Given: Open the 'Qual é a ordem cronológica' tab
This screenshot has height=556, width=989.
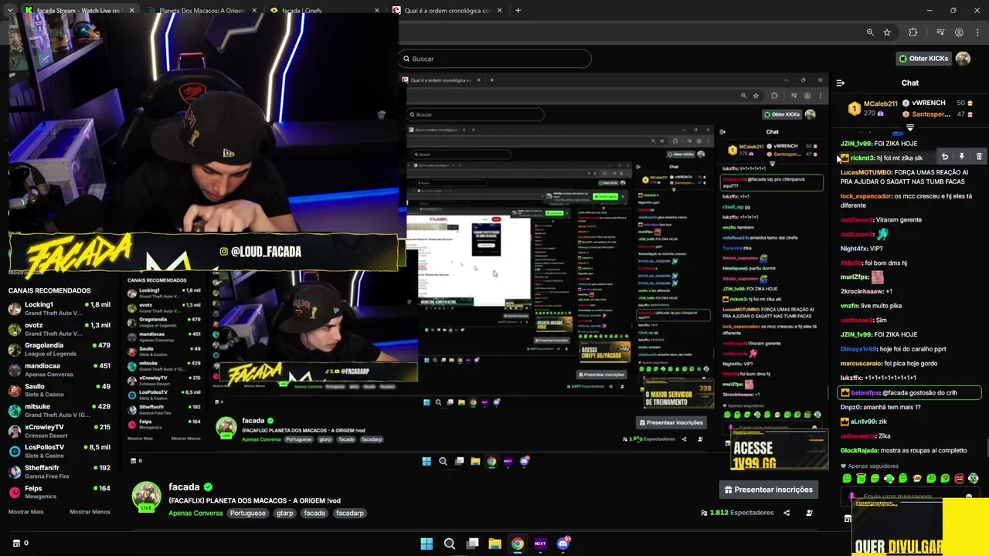Looking at the screenshot, I should (x=447, y=10).
